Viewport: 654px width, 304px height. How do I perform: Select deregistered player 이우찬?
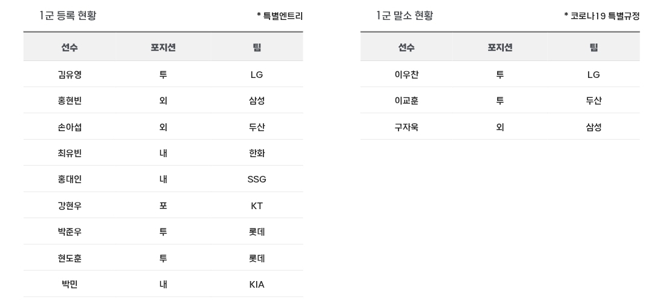[x=406, y=75]
